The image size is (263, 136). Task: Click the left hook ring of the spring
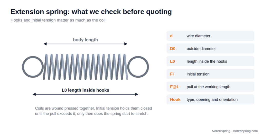pos(33,67)
